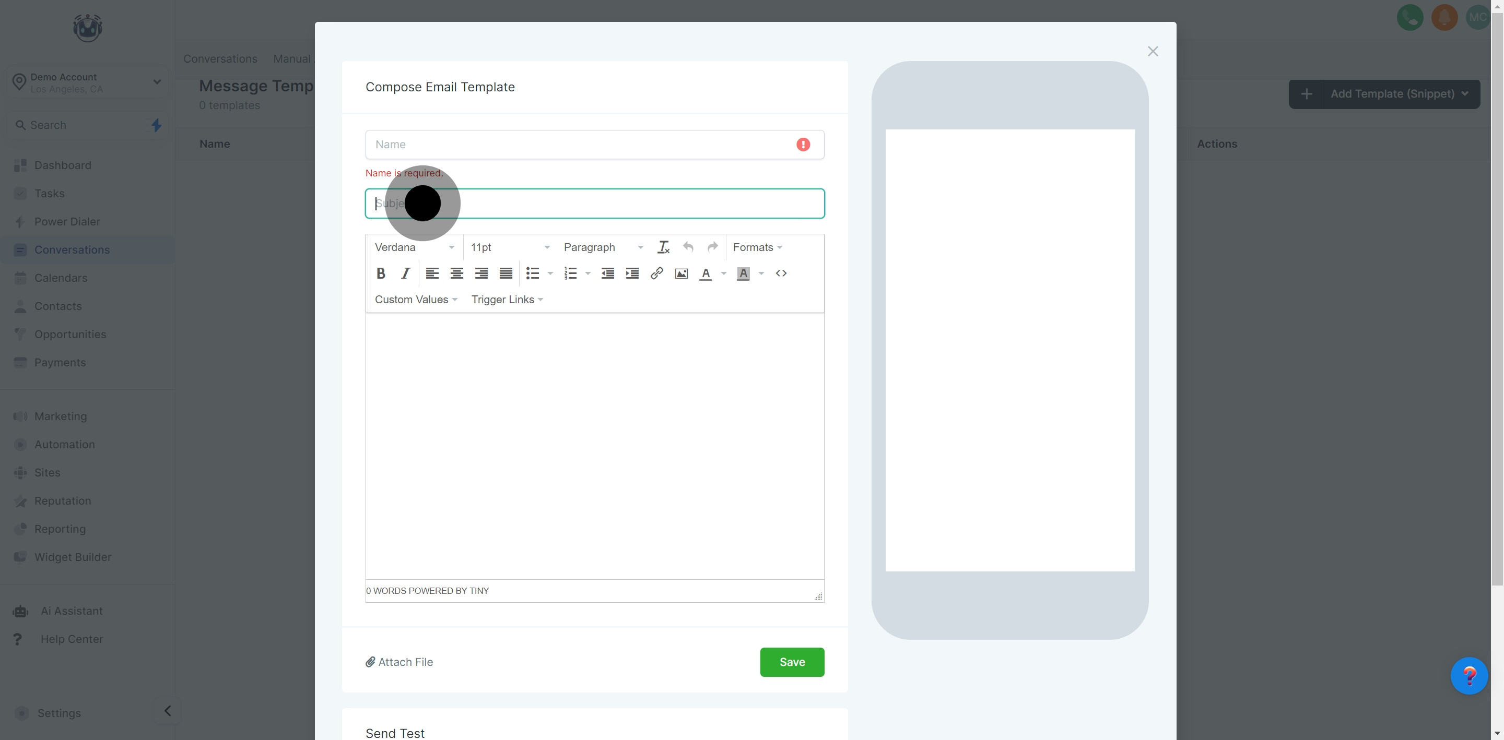The image size is (1504, 740).
Task: Click the green Save button
Action: [792, 662]
